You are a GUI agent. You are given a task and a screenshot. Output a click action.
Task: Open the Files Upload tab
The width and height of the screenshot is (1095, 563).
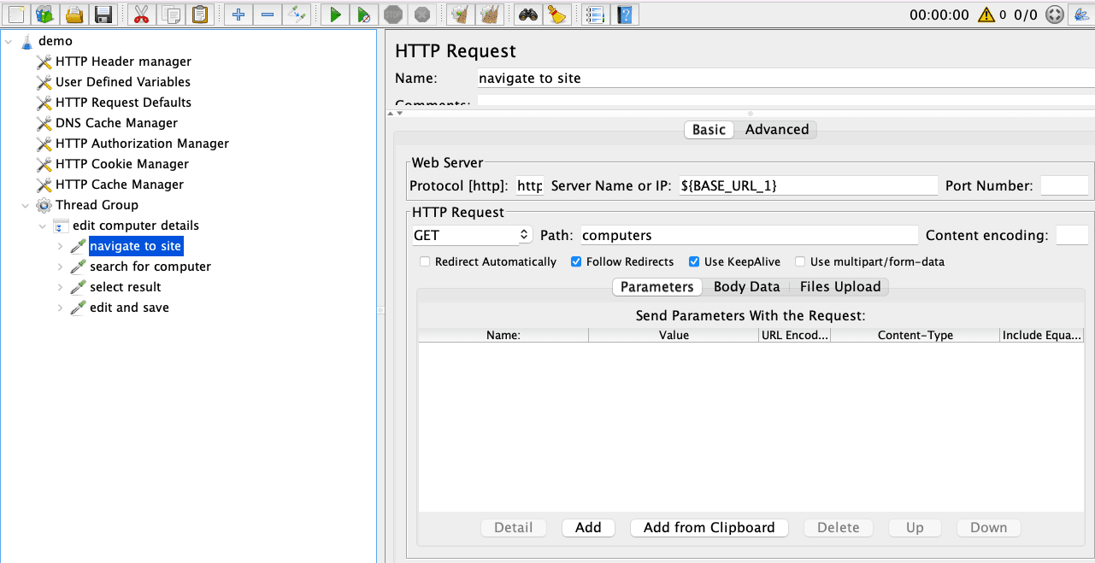(x=840, y=287)
